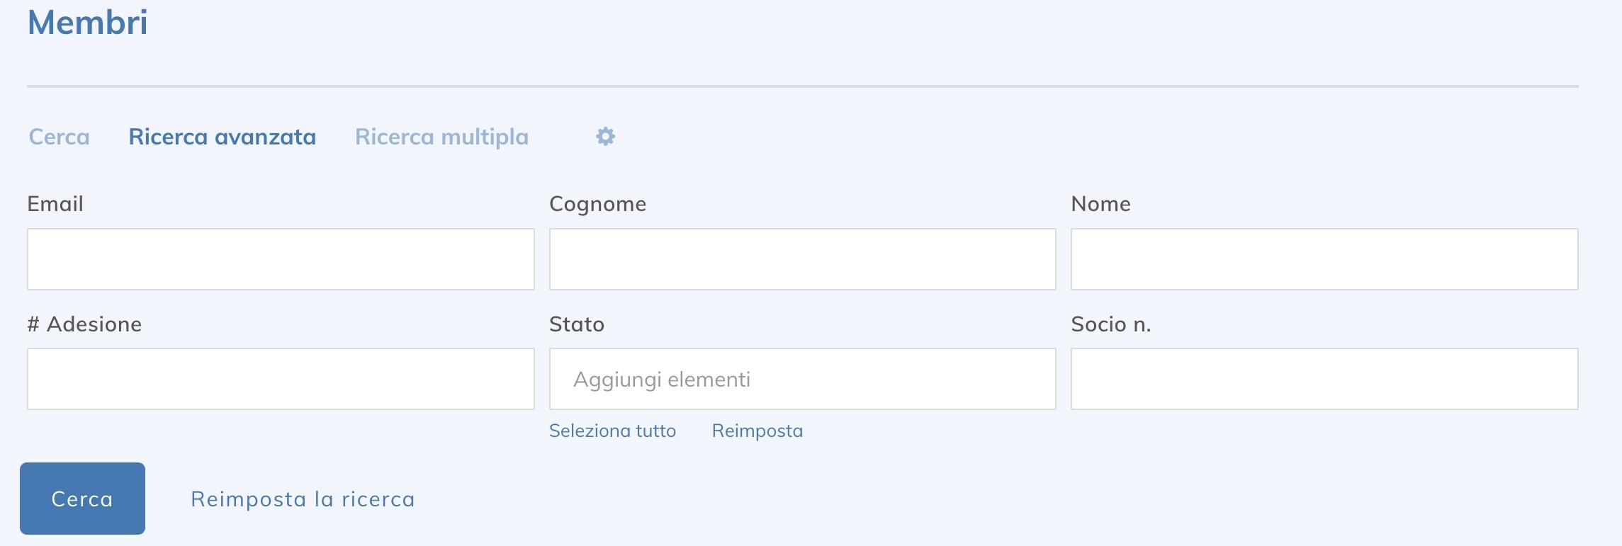Click inside the Cognome input field
This screenshot has height=546, width=1622.
(802, 259)
